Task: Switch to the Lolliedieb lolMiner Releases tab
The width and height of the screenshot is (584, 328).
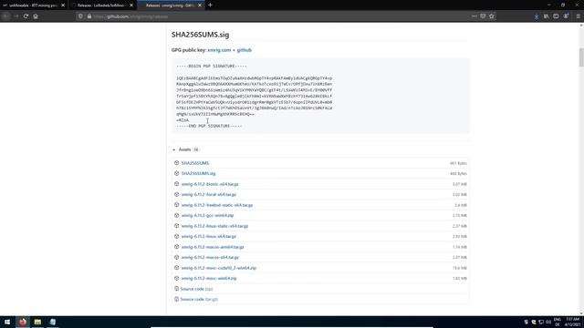Action: pyautogui.click(x=100, y=5)
